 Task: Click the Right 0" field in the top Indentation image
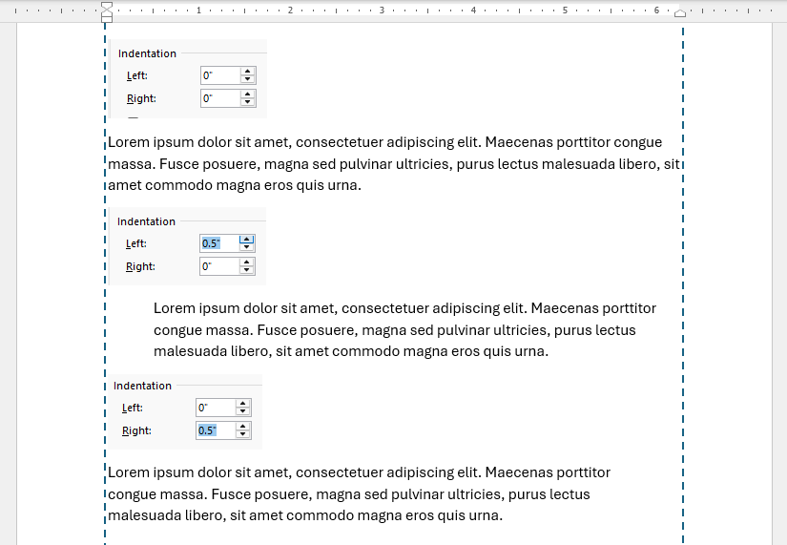(221, 98)
